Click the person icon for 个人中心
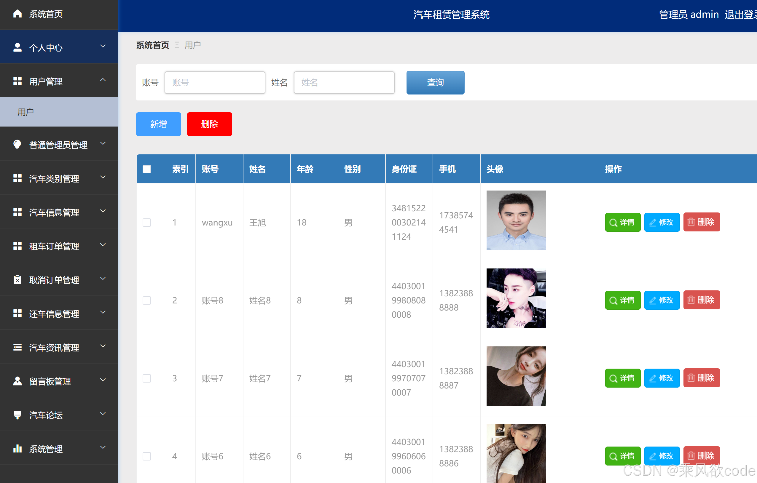 click(17, 47)
